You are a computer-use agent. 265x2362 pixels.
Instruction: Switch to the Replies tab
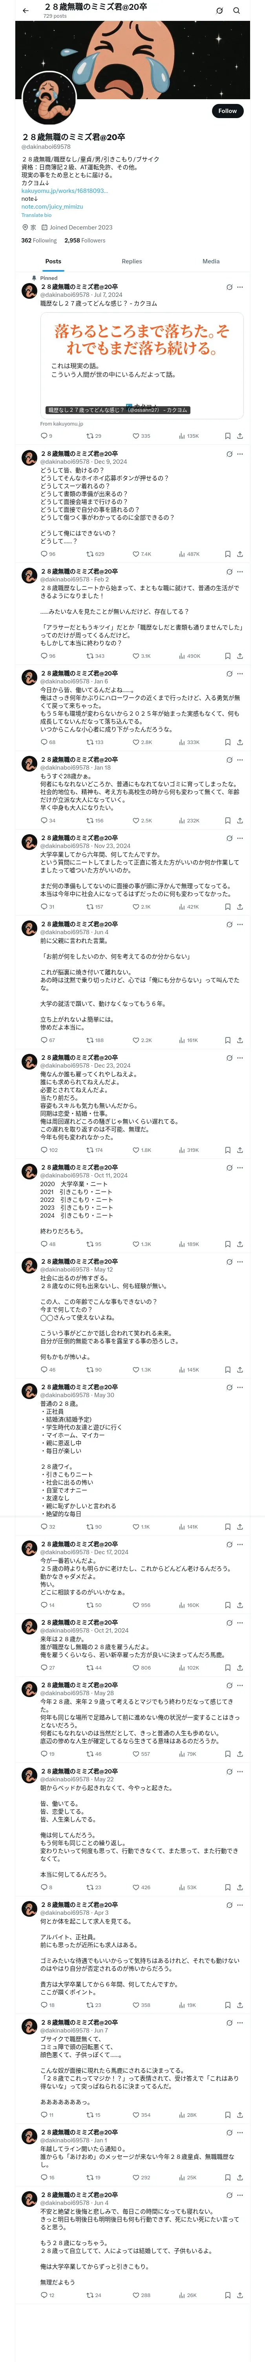click(x=132, y=261)
